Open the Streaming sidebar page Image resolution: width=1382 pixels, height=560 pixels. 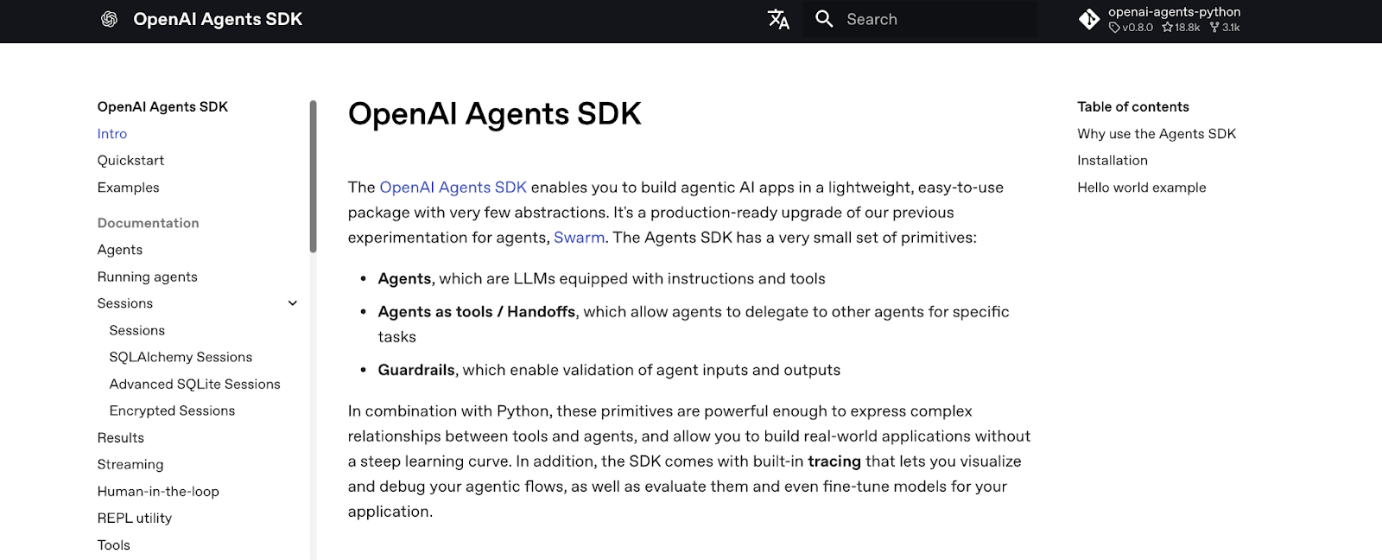[130, 464]
